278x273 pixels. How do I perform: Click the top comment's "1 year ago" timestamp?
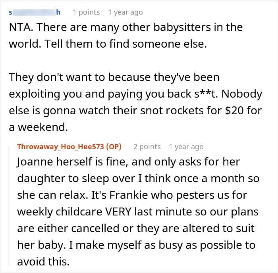pyautogui.click(x=125, y=12)
